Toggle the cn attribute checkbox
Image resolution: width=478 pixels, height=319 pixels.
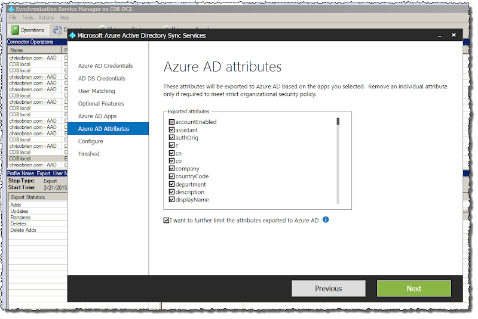tap(171, 153)
